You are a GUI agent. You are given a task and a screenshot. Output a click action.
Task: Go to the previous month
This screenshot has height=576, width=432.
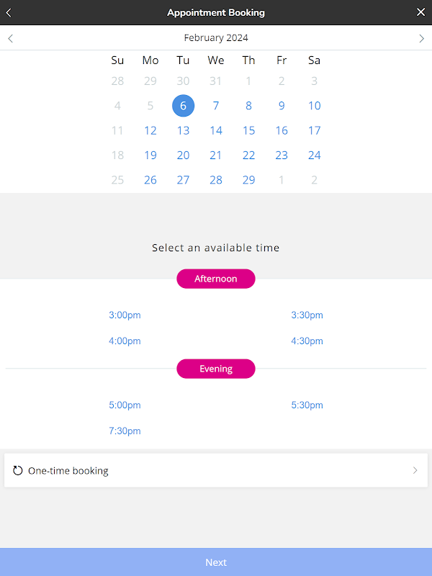10,38
